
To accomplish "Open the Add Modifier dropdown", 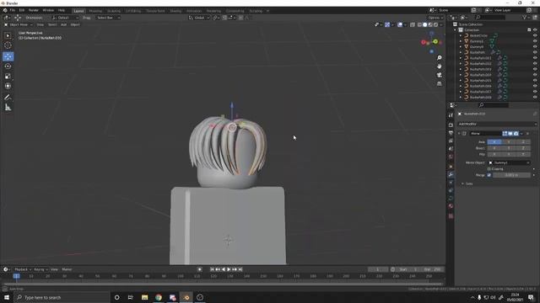I will 497,124.
